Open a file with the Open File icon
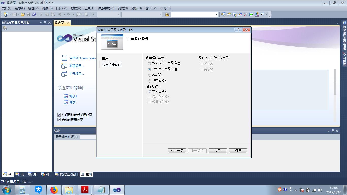This screenshot has height=195, width=347. (x=23, y=14)
